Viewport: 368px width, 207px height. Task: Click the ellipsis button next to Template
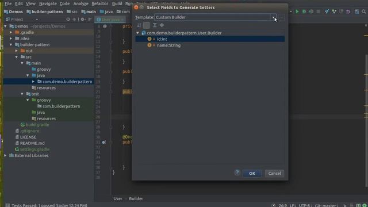[282, 17]
